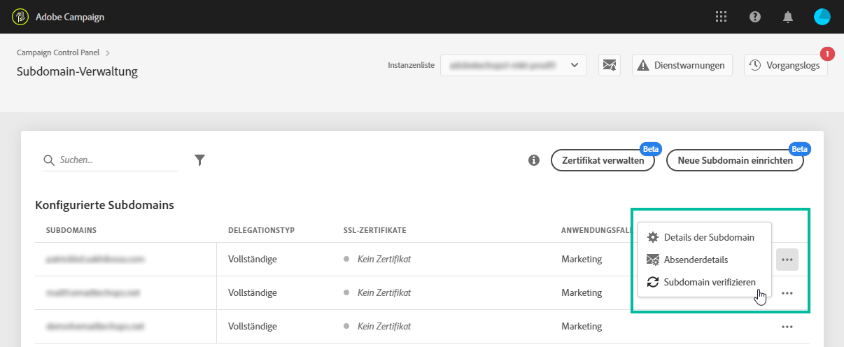The height and width of the screenshot is (347, 844).
Task: Open the apps grid switcher
Action: point(722,17)
